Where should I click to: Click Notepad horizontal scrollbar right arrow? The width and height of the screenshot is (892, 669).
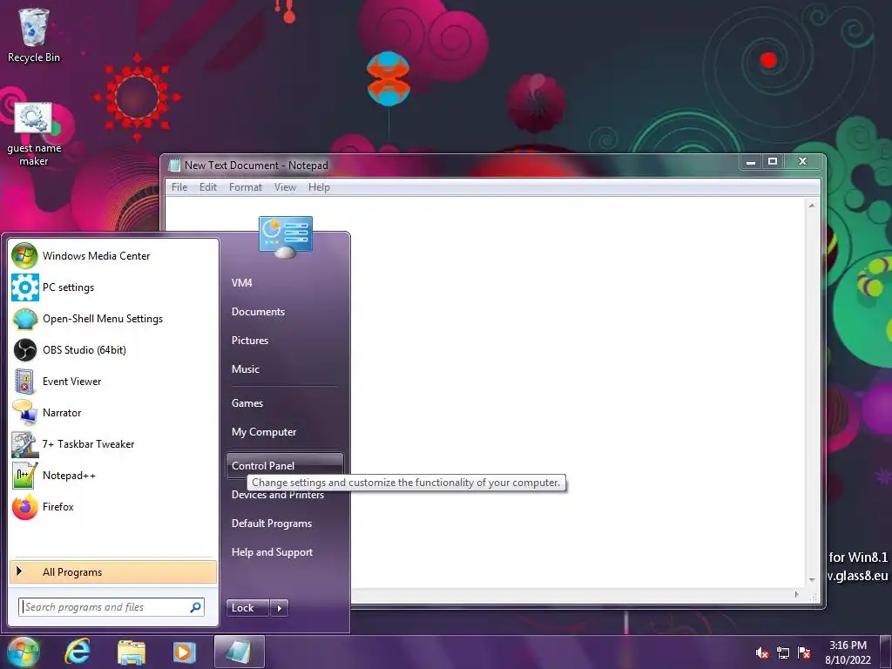796,594
